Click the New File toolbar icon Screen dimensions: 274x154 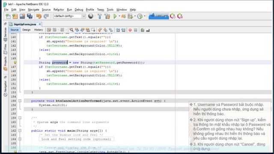click(8, 16)
